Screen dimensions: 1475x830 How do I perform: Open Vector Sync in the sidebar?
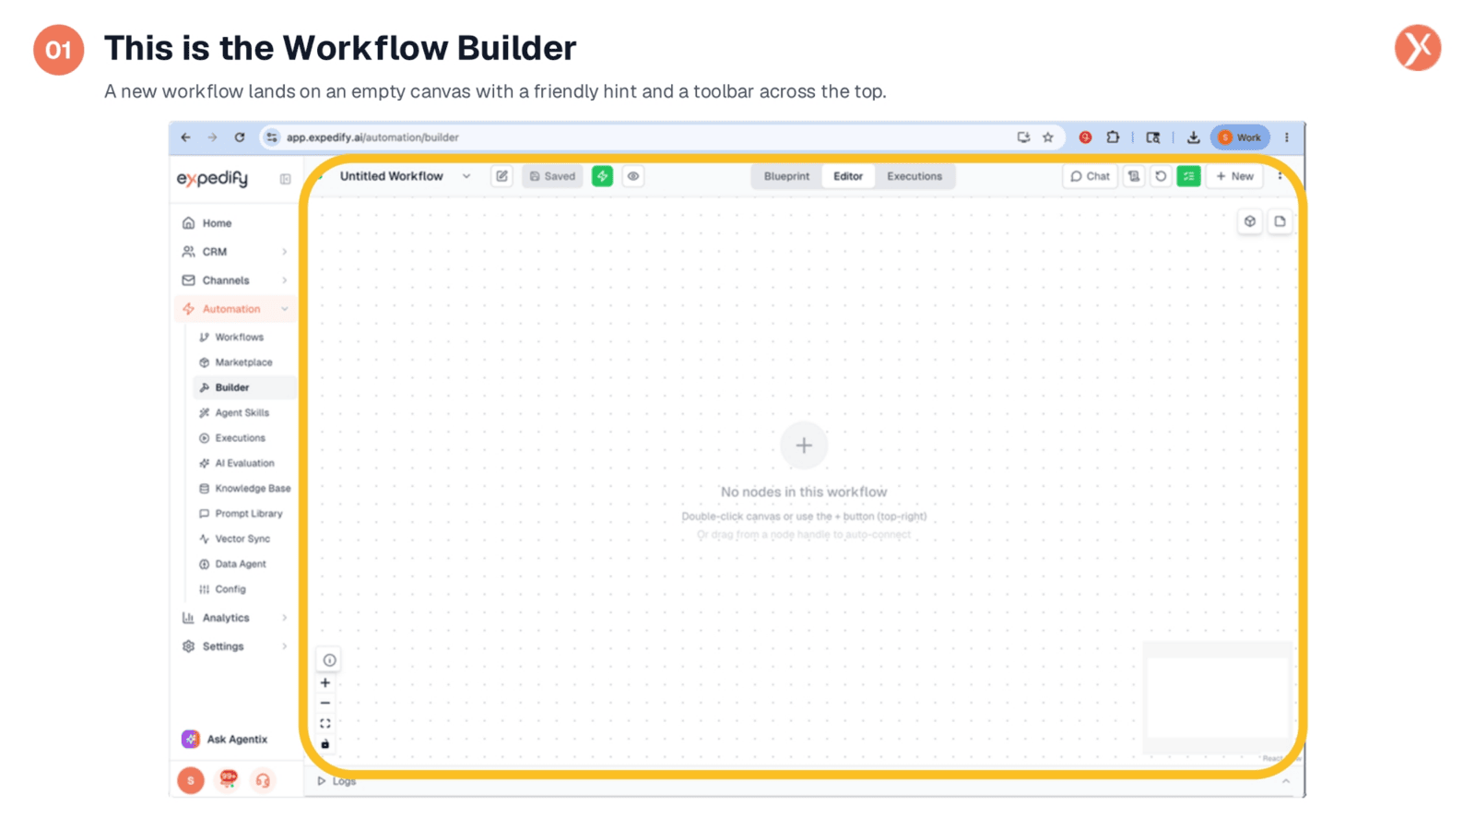tap(242, 539)
